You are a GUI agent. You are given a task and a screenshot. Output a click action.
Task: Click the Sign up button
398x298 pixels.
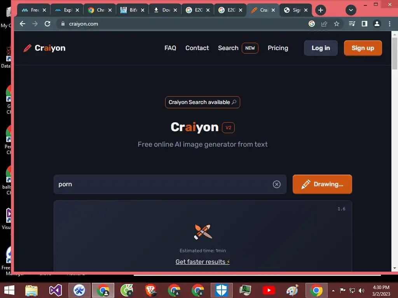[x=363, y=48]
